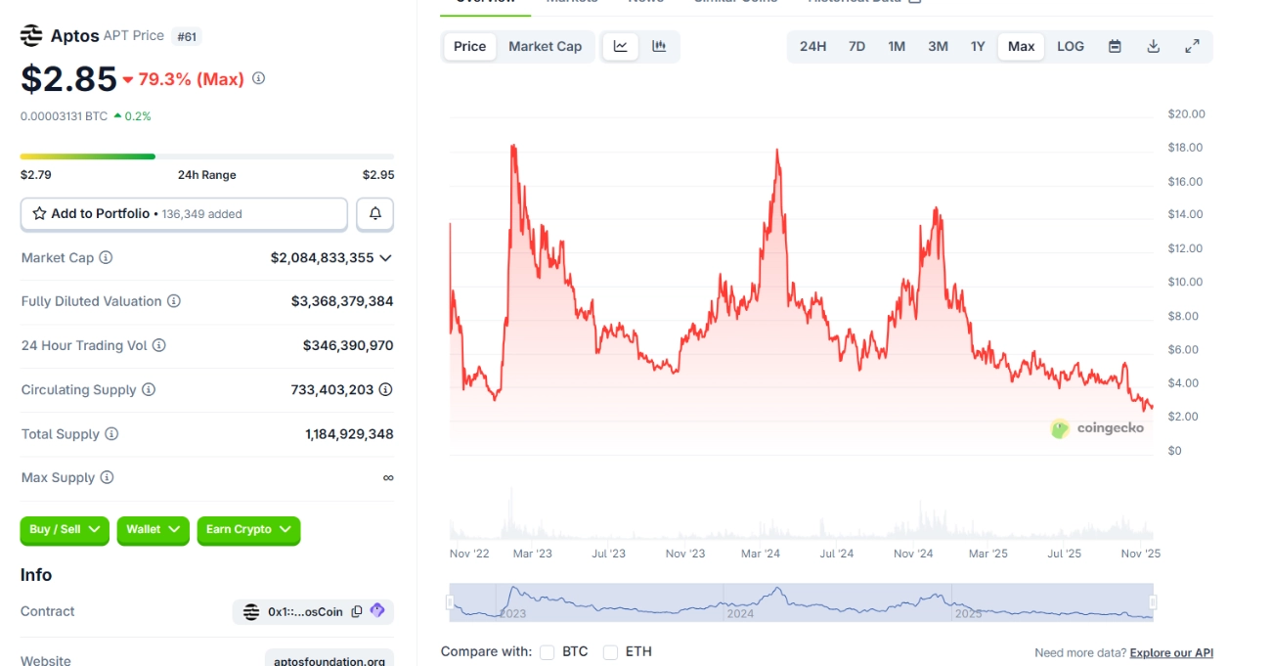Enable ETH comparison checkbox
Image resolution: width=1272 pixels, height=666 pixels.
[x=610, y=652]
